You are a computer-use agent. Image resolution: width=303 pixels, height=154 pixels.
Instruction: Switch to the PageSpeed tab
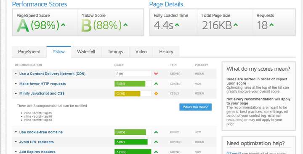tap(29, 52)
